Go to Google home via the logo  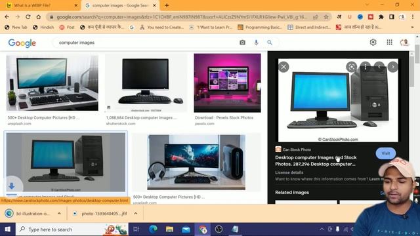pyautogui.click(x=22, y=43)
